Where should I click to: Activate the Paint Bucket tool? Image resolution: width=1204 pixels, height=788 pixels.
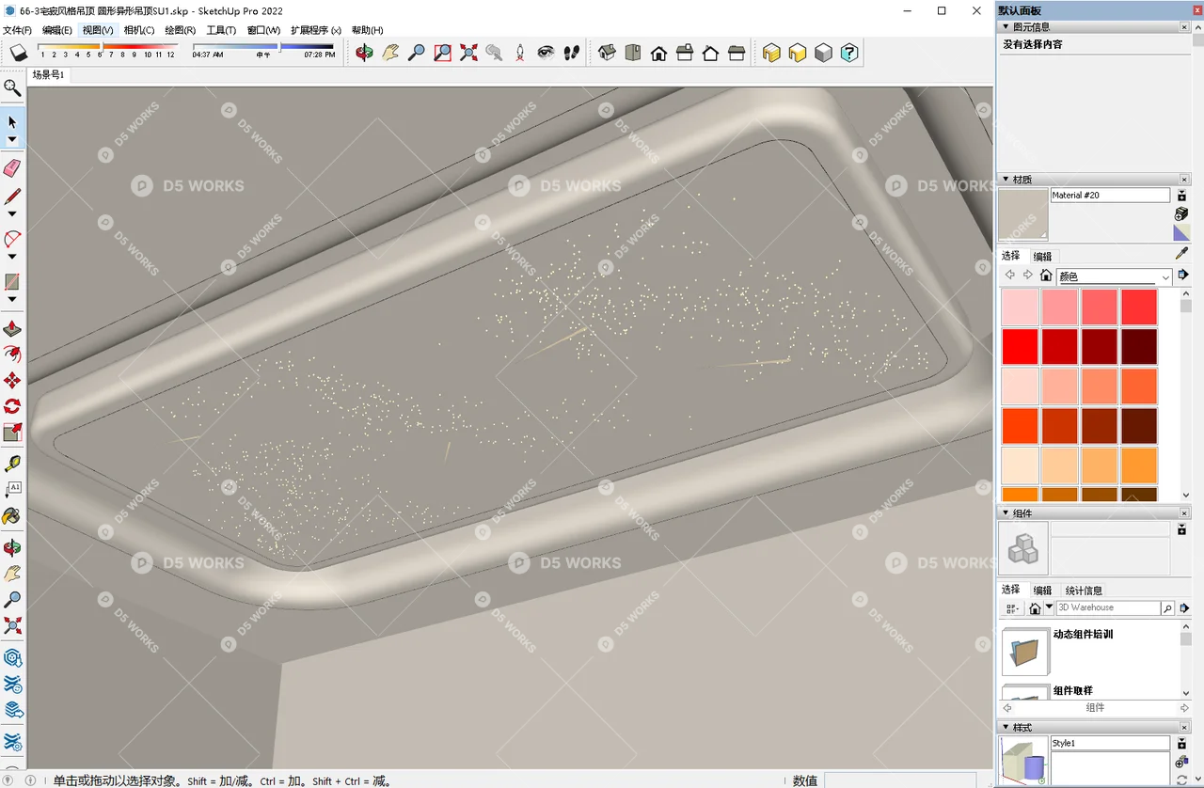pyautogui.click(x=12, y=516)
